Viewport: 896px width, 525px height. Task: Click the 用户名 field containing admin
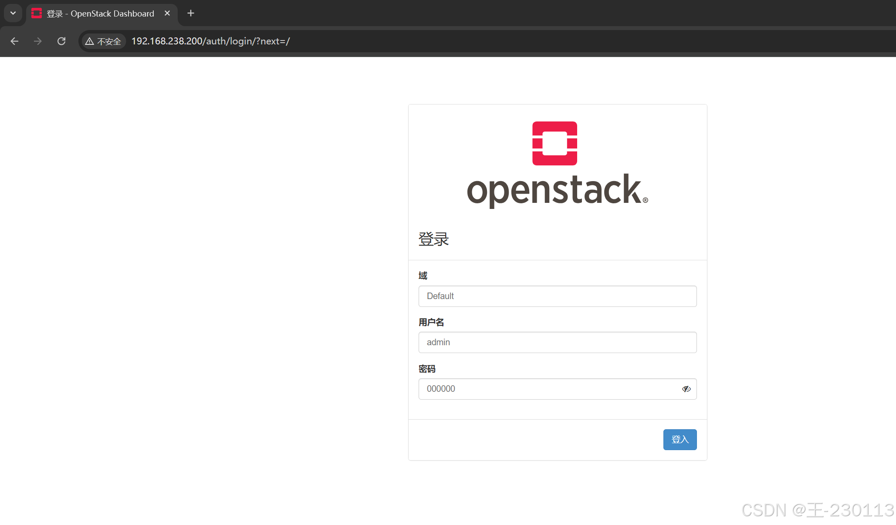pyautogui.click(x=557, y=343)
